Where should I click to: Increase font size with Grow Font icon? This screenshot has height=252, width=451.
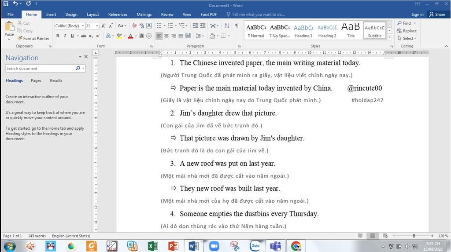coord(103,26)
